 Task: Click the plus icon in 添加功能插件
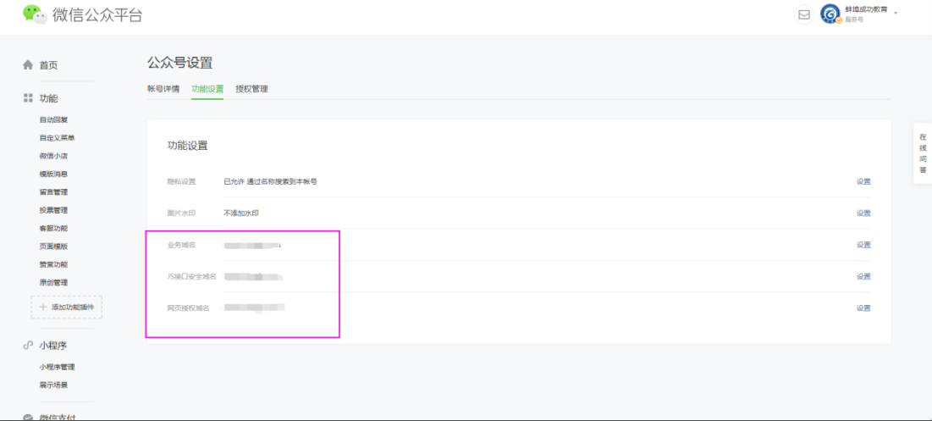43,307
